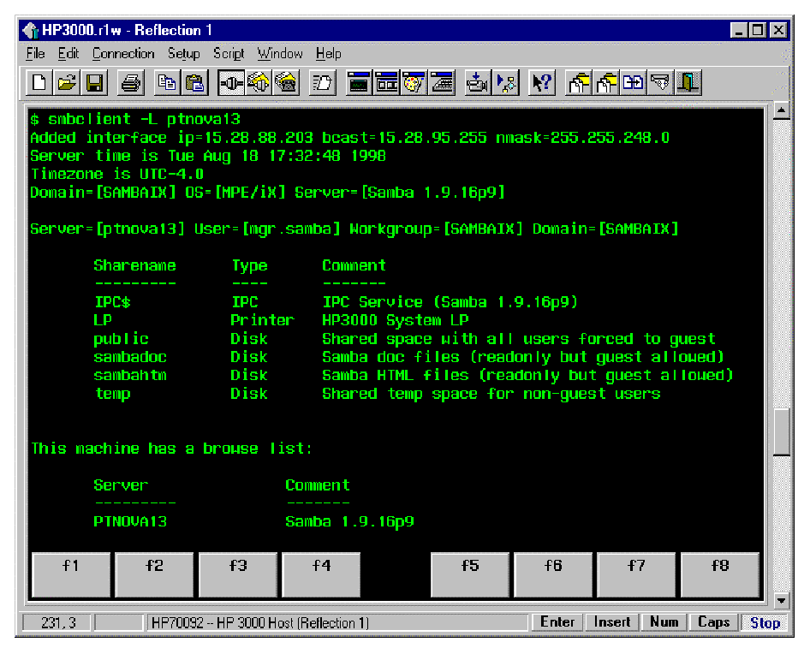Viewport: 810px width, 654px height.
Task: Activate the context help arrow-question icon
Action: tap(541, 83)
